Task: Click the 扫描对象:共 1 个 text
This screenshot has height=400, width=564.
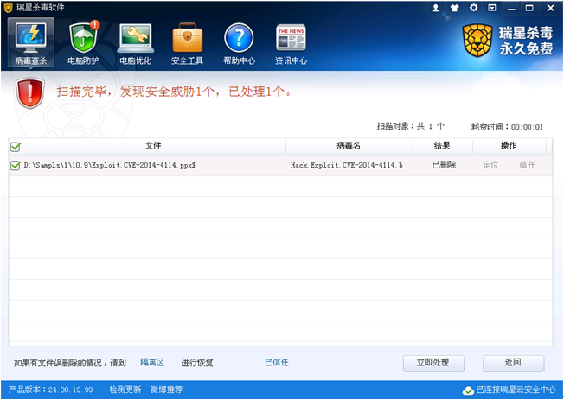Action: pos(411,126)
